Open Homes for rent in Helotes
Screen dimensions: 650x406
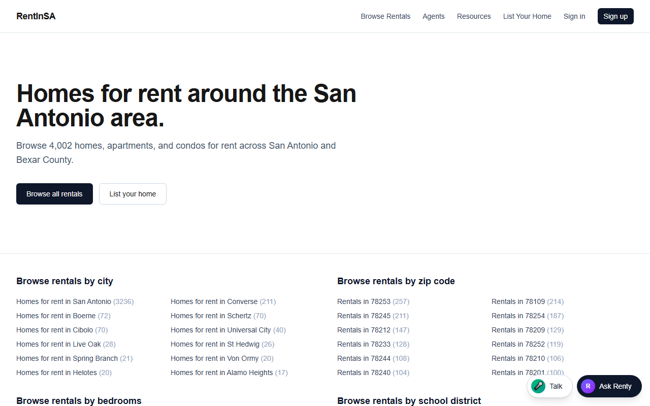[64, 373]
